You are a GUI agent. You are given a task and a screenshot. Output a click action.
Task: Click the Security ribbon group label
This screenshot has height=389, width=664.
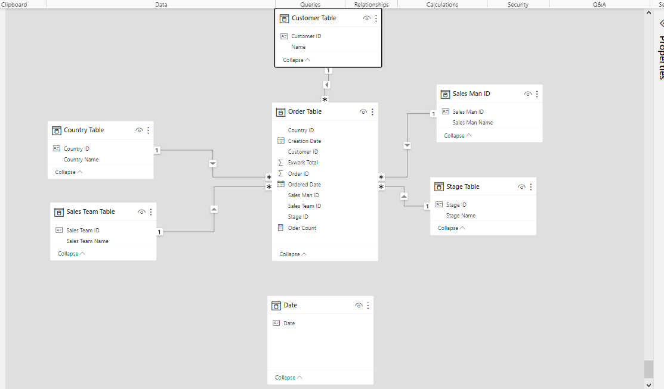point(518,4)
